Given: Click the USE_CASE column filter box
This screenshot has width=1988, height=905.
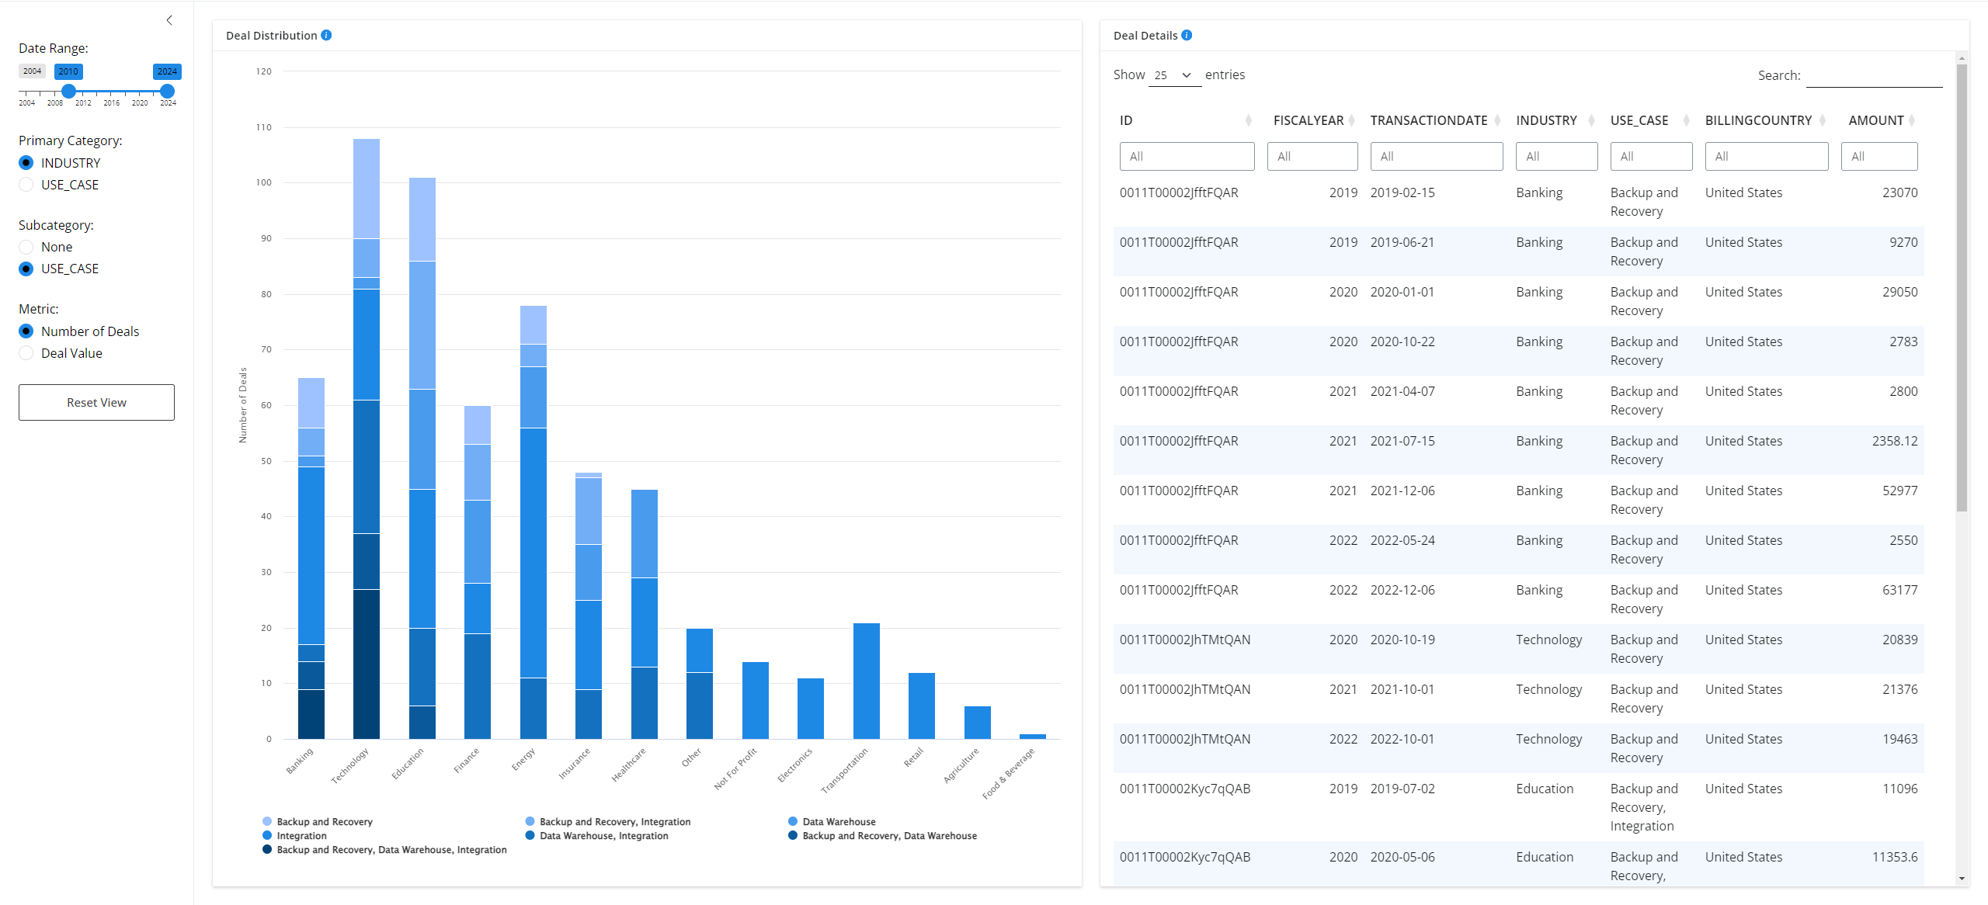Looking at the screenshot, I should click(x=1652, y=156).
